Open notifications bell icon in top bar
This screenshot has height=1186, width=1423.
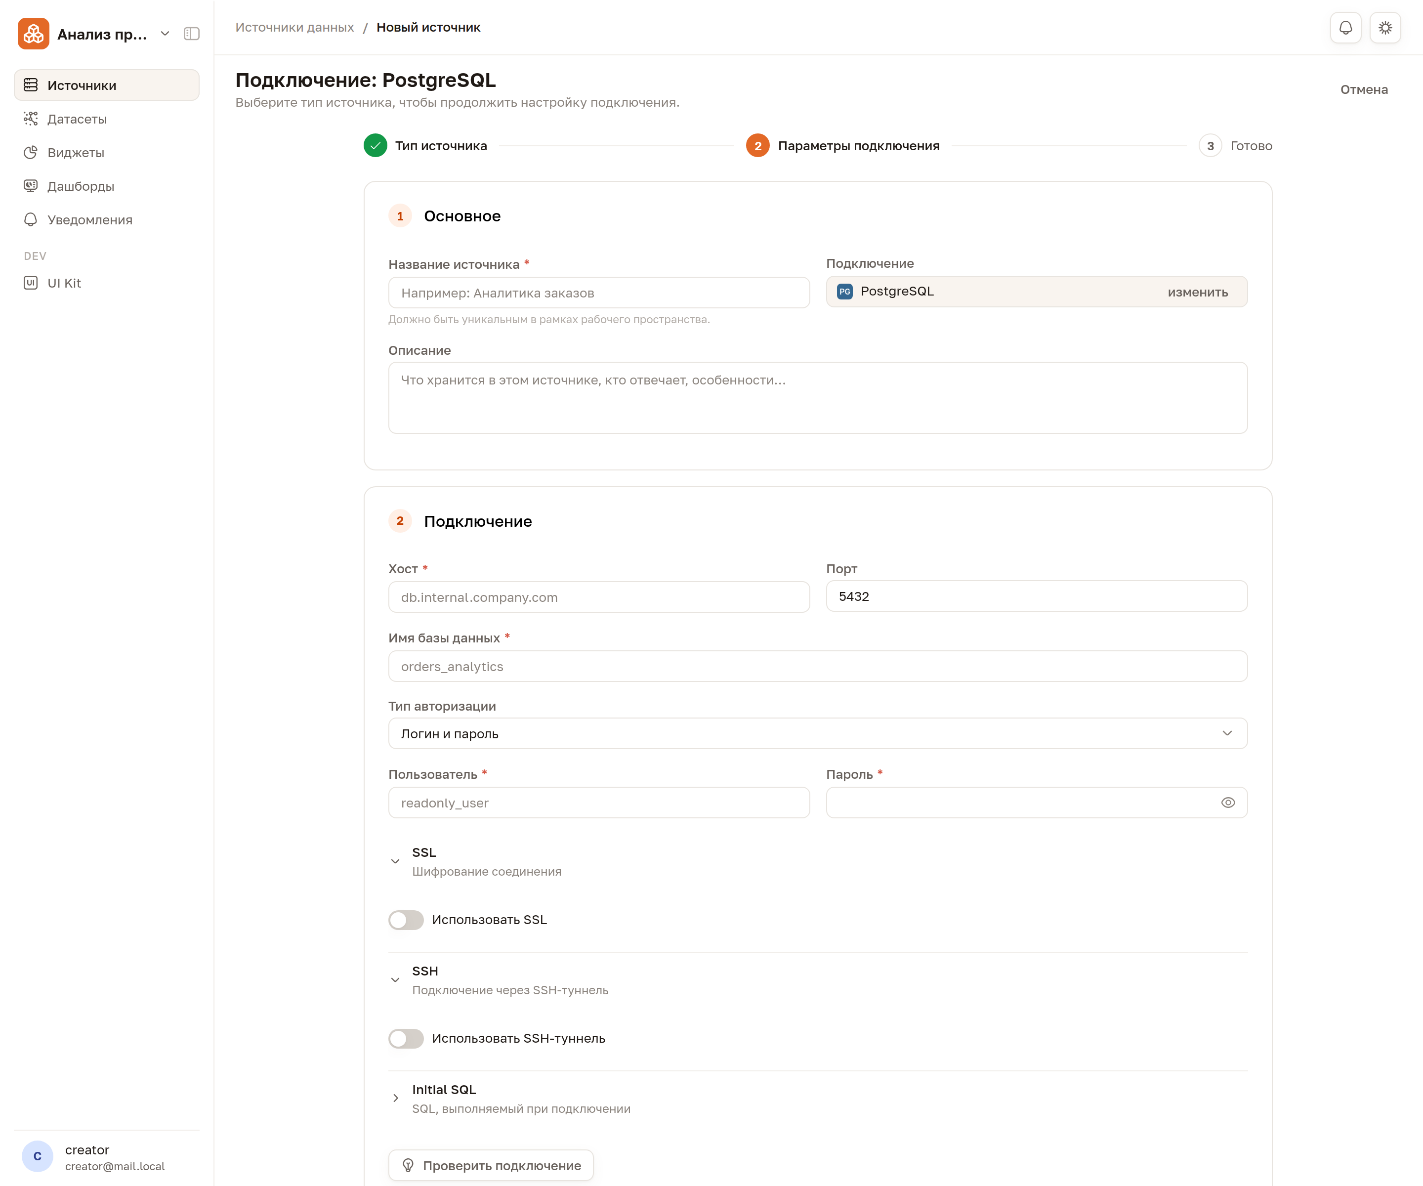pyautogui.click(x=1346, y=28)
